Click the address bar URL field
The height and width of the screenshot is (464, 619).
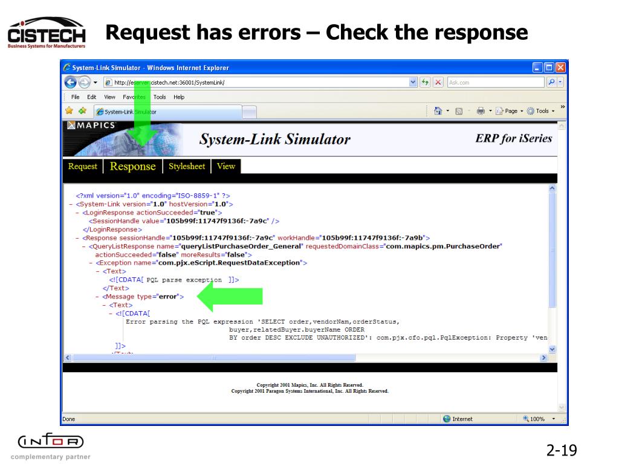point(256,82)
